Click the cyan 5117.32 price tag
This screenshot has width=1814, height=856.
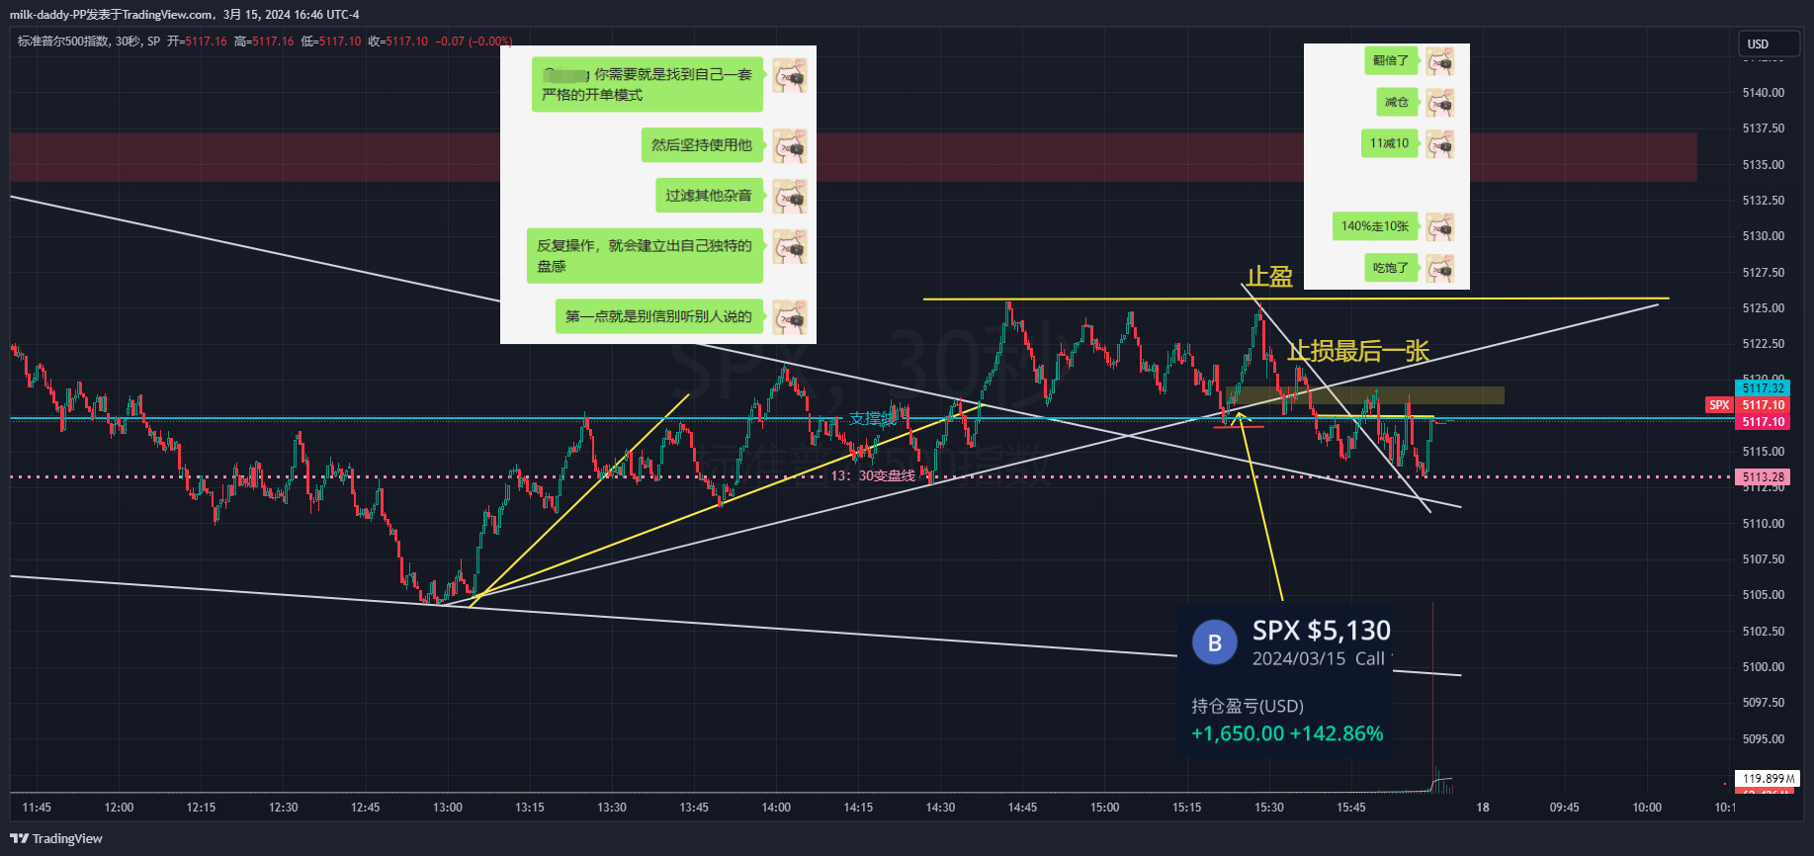1763,388
